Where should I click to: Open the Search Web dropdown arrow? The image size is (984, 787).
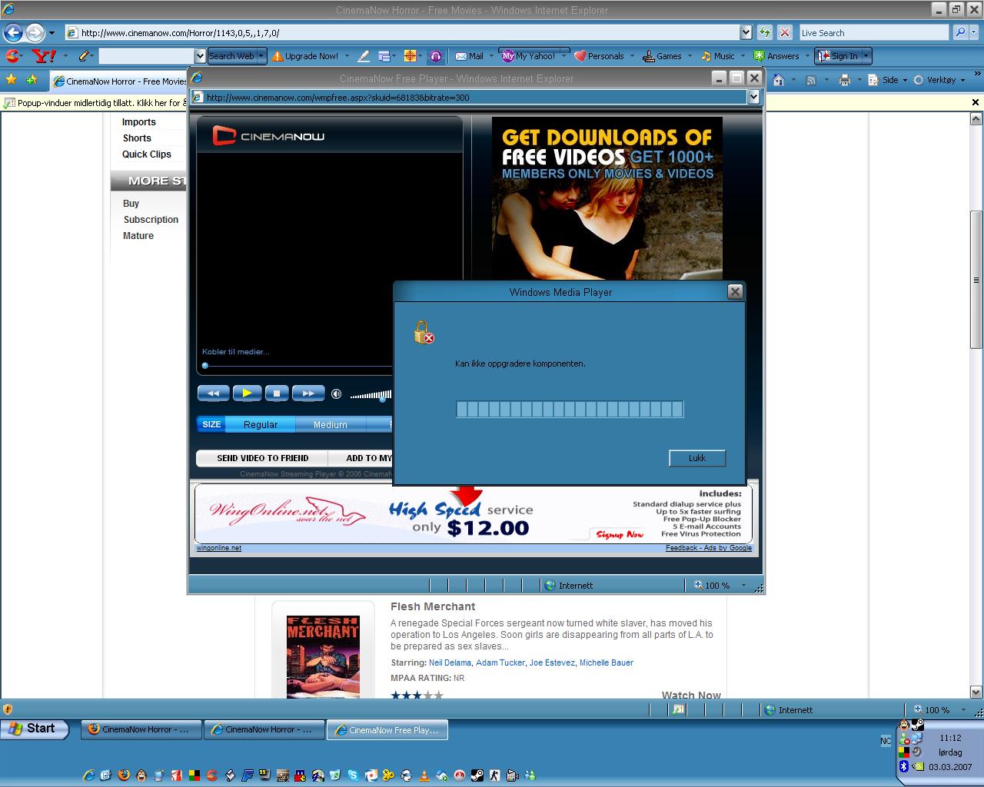261,56
